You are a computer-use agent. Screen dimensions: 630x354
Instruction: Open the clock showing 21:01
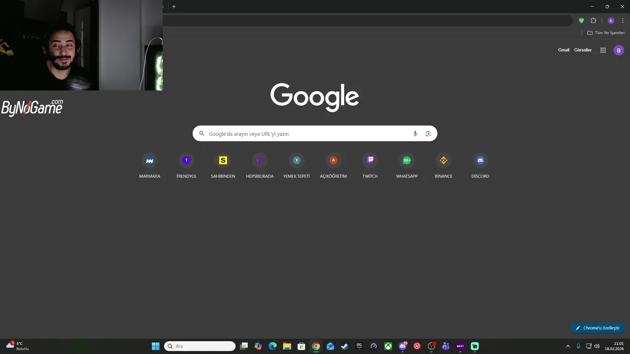tap(615, 346)
